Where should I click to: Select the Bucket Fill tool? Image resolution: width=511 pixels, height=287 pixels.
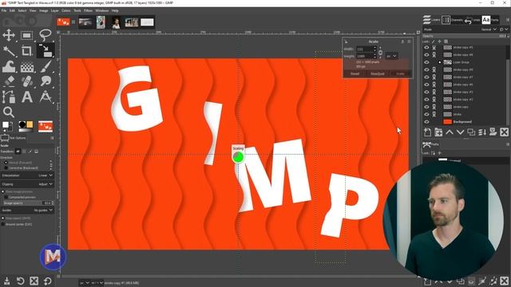[x=27, y=67]
